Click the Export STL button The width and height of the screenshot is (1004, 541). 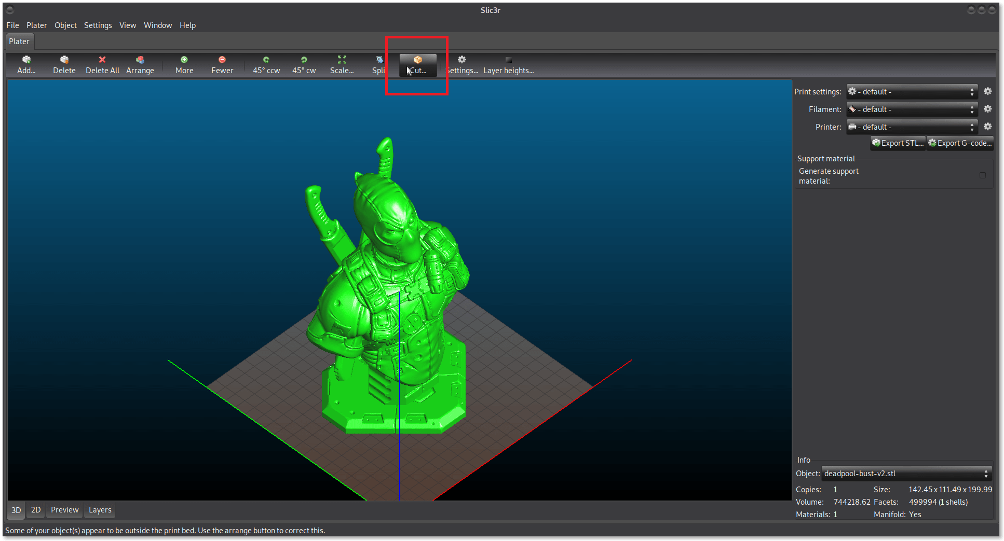click(898, 143)
